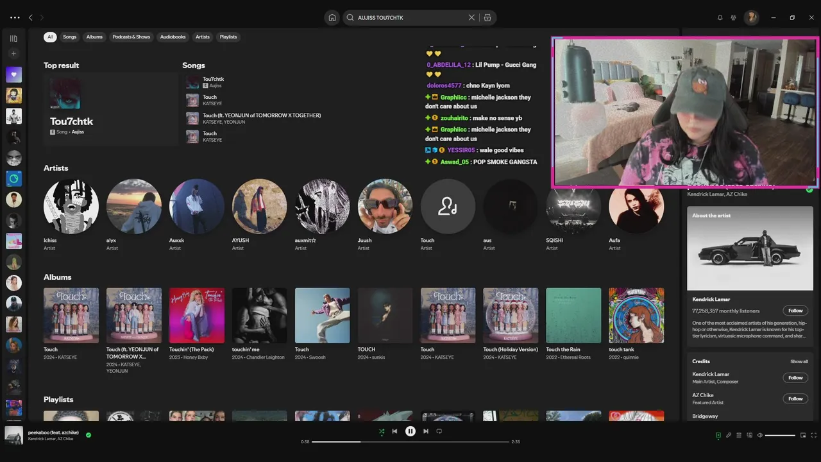Follow Kendrick Lamar in About the artist
Viewport: 821px width, 462px height.
795,311
